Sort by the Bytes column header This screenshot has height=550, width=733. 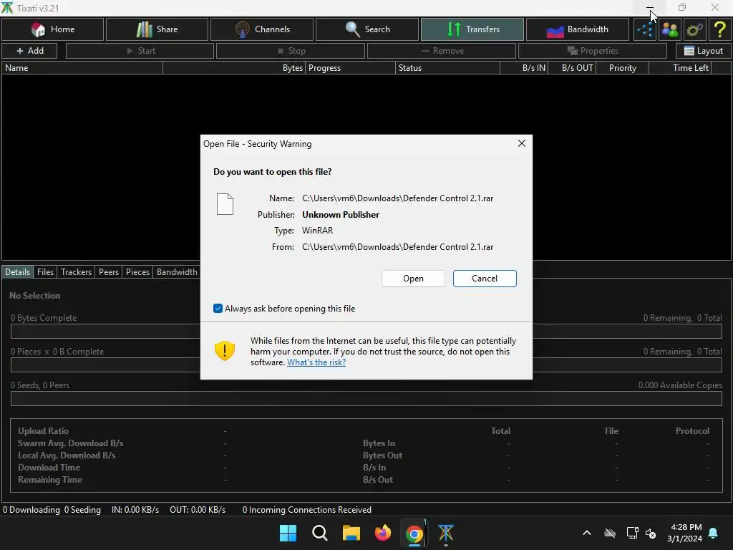234,68
